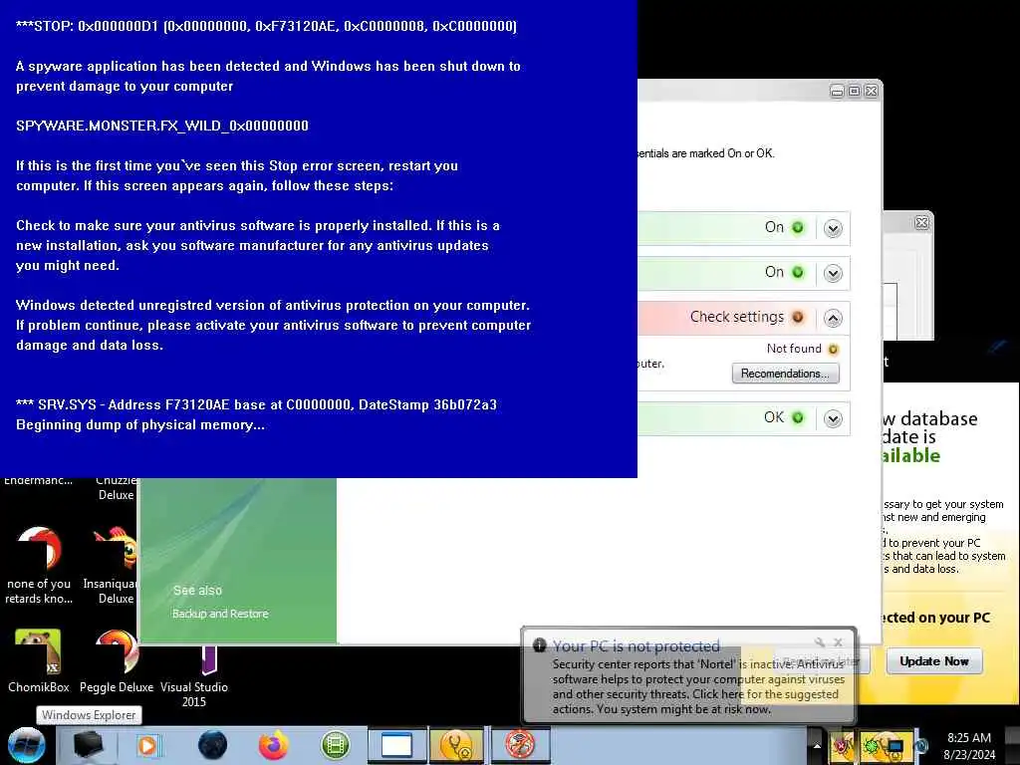This screenshot has height=765, width=1020.
Task: Click the network monitor tray icon
Action: click(x=895, y=746)
